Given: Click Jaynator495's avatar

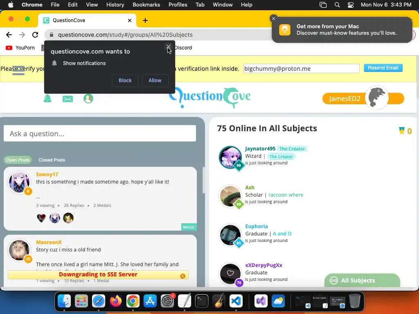Looking at the screenshot, I should 230,157.
